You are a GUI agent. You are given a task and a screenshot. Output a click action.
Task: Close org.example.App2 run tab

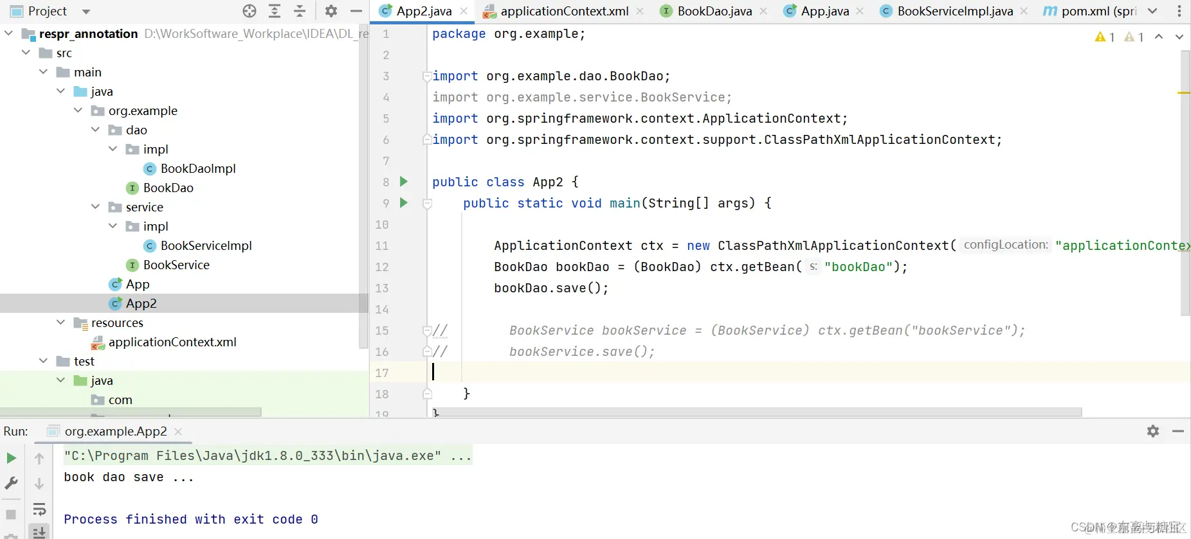(x=178, y=432)
